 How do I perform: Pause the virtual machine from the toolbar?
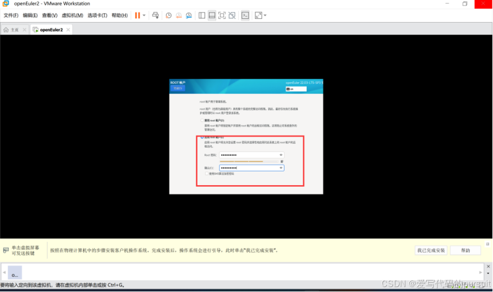click(x=137, y=15)
